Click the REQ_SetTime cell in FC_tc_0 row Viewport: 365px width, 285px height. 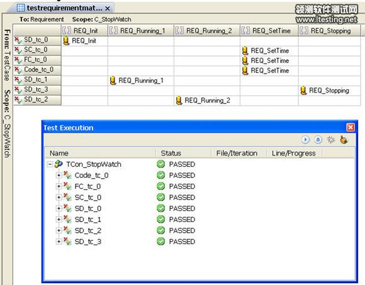(269, 61)
